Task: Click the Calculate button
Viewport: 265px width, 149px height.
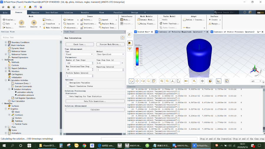Action: click(x=95, y=110)
